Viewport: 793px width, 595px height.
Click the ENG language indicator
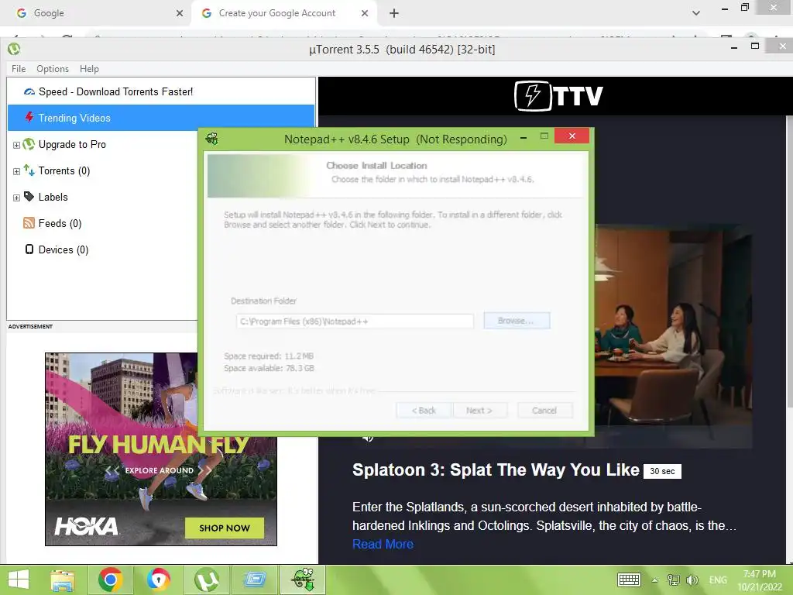[718, 580]
